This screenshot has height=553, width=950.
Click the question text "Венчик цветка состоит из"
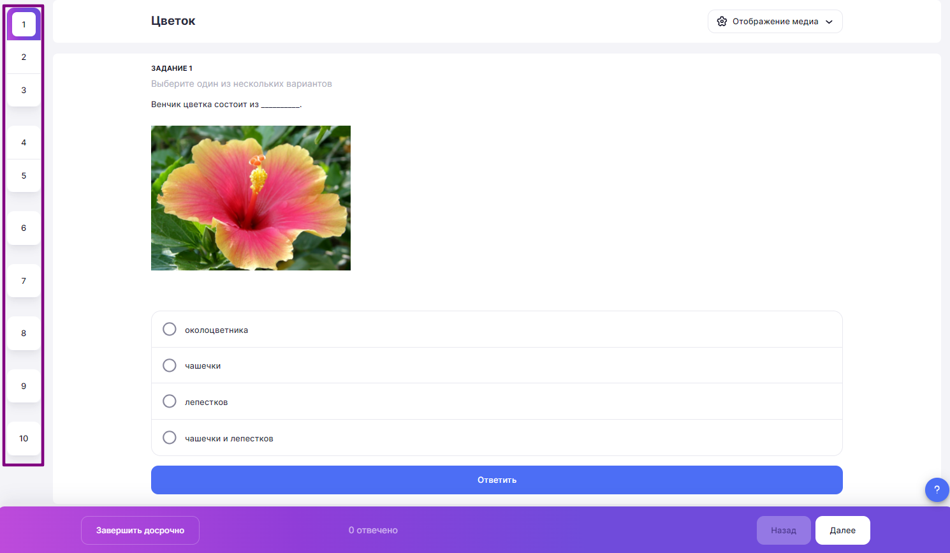[205, 104]
